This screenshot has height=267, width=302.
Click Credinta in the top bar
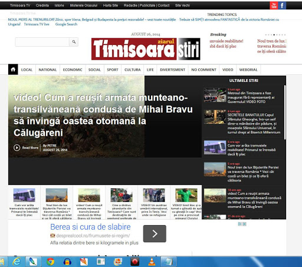(x=42, y=5)
